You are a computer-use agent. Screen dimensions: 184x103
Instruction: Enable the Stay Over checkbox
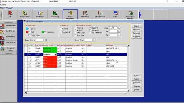[76, 33]
